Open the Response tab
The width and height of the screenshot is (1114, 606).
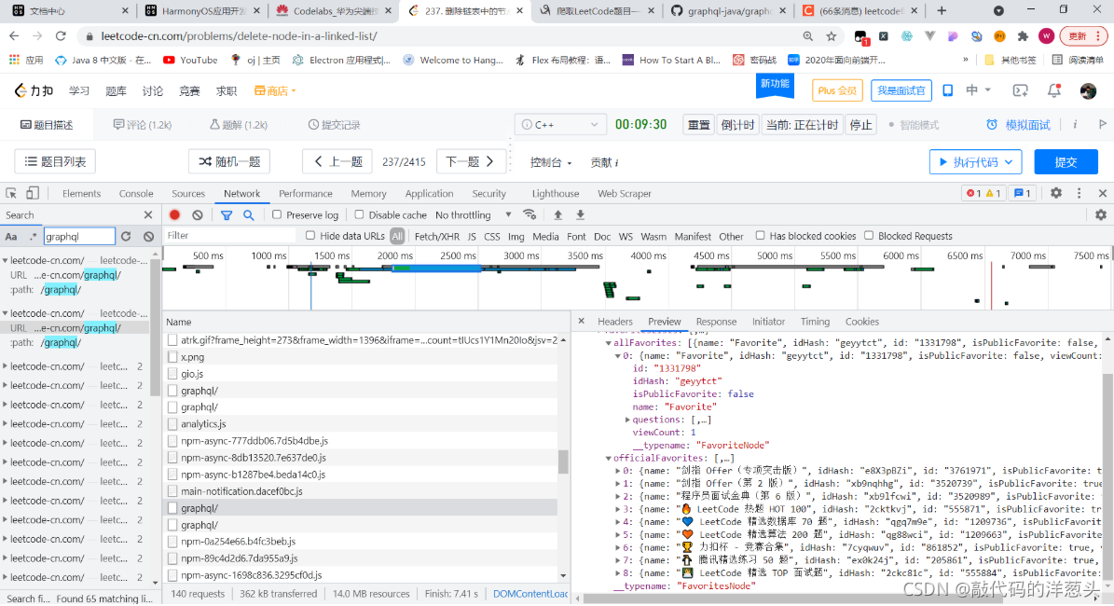tap(716, 321)
